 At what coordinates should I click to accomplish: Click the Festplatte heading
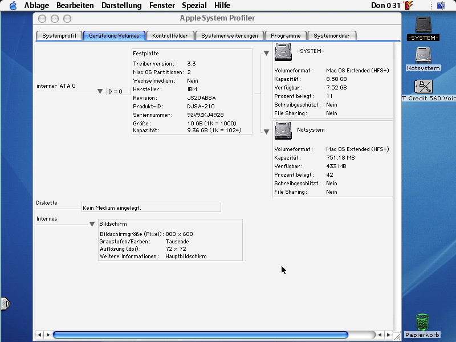(146, 54)
